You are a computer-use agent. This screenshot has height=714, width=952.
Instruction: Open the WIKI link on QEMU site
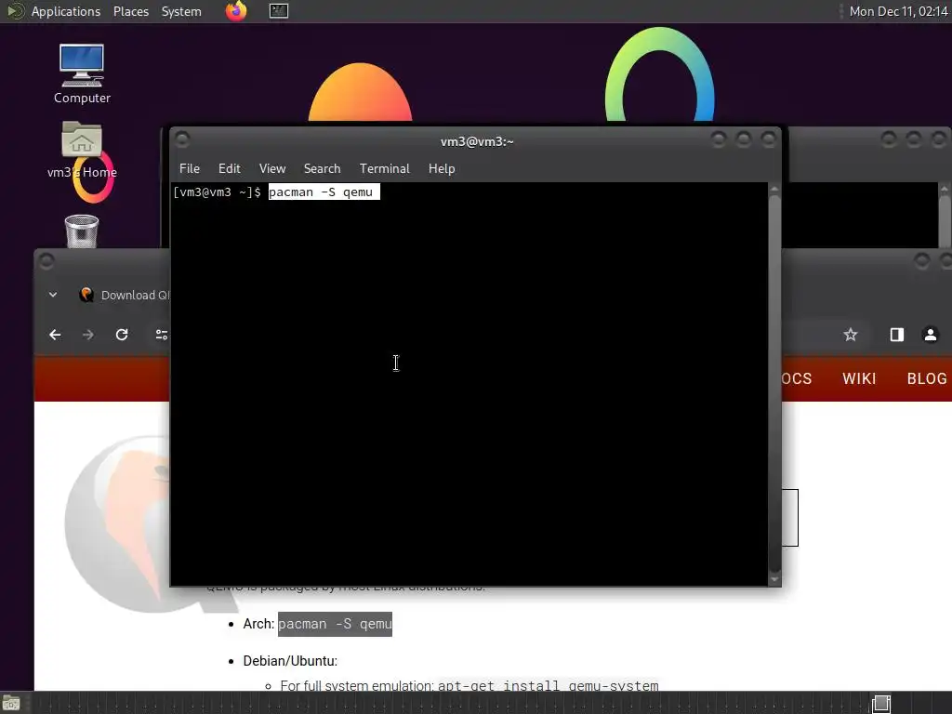tap(859, 378)
